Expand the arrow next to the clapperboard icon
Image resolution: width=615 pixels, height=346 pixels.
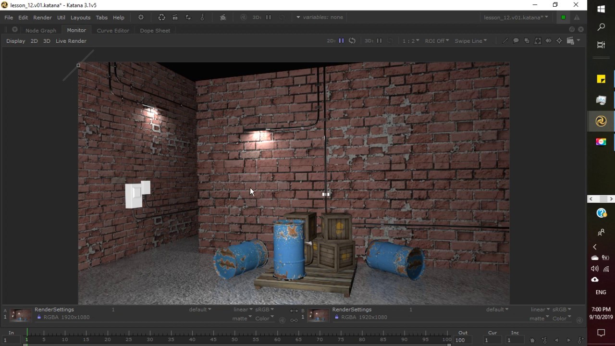pyautogui.click(x=578, y=41)
